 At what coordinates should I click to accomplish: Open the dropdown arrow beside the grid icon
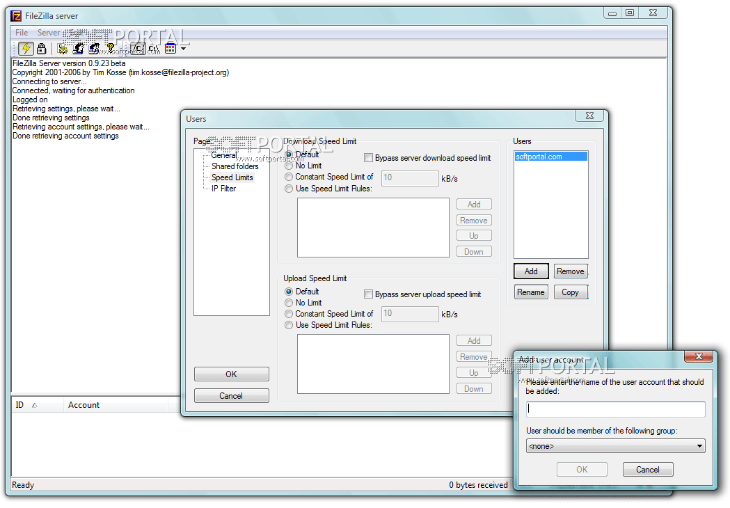[184, 48]
